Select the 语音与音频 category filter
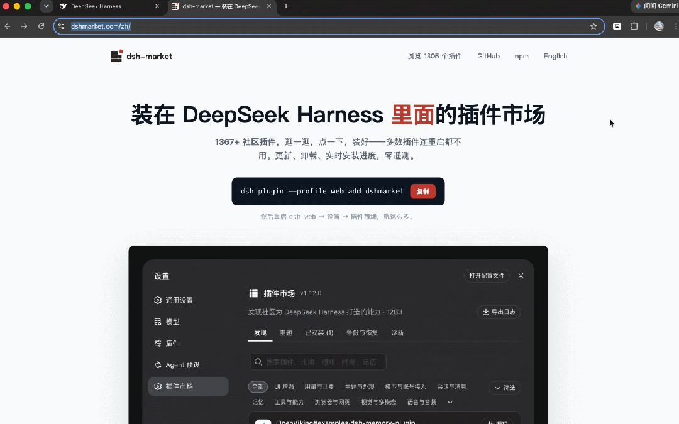Viewport: 679px width, 424px height. click(x=421, y=402)
